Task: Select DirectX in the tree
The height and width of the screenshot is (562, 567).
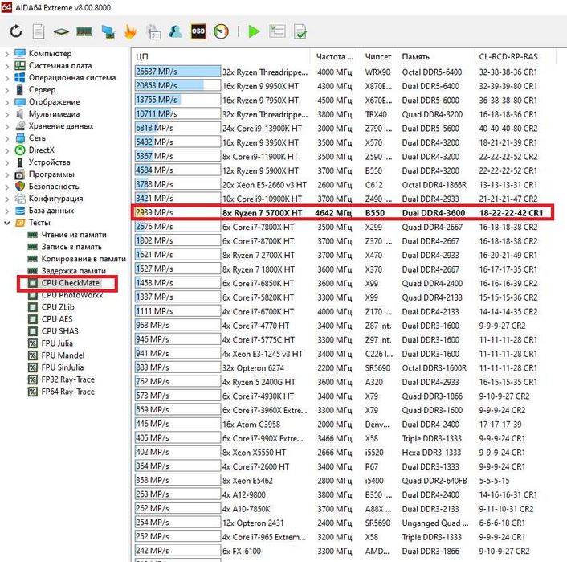Action: coord(41,150)
